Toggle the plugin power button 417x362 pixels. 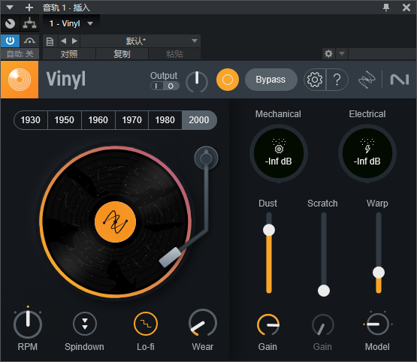10,41
